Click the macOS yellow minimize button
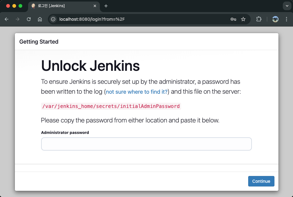293x197 pixels. point(14,6)
